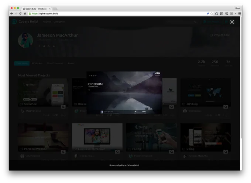251x183 pixels.
Task: Click the search magnifier in site header
Action: 196,22
